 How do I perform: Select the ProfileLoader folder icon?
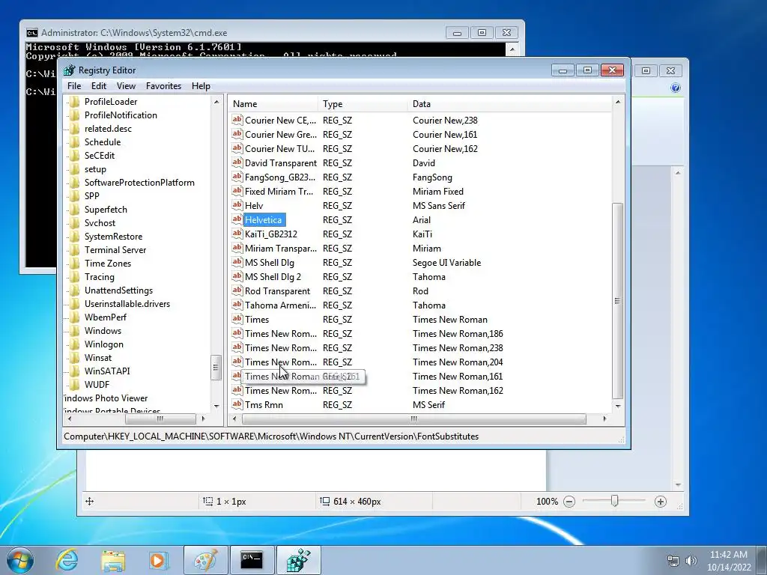point(75,102)
